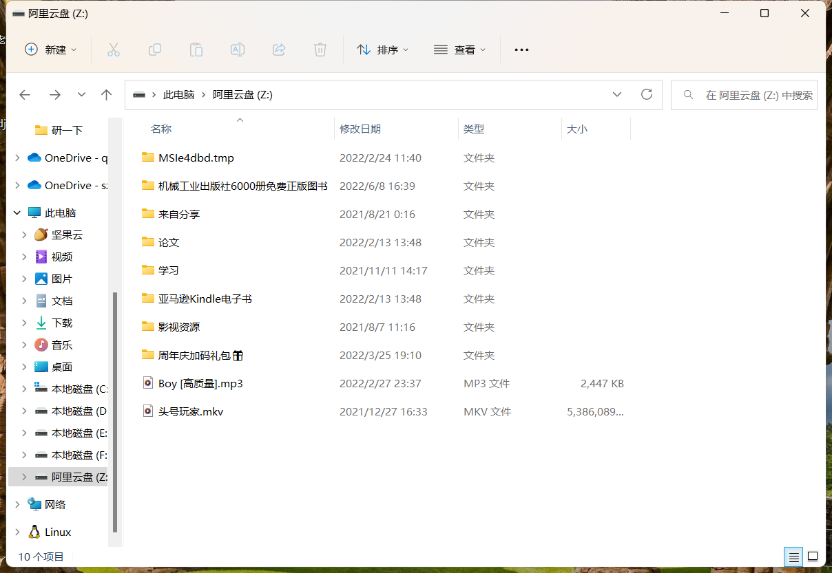Expand the 网络 tree node

coord(17,504)
